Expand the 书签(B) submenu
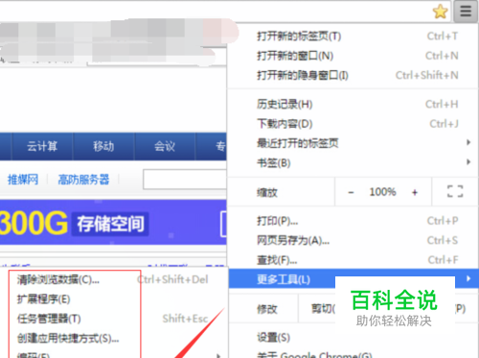Image resolution: width=479 pixels, height=358 pixels. [354, 163]
